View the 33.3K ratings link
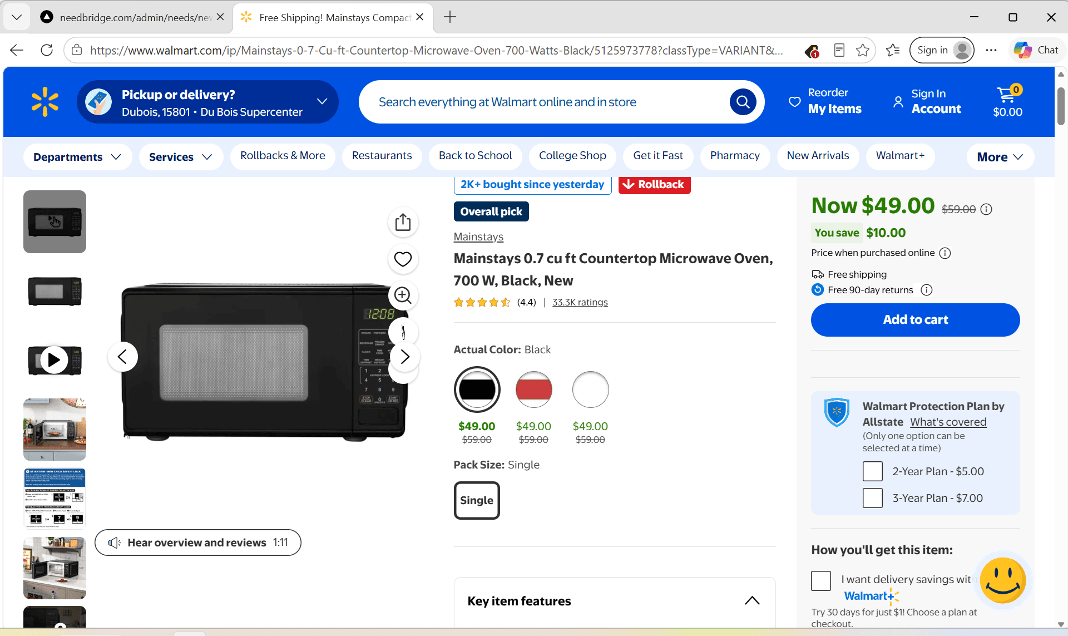1068x636 pixels. point(580,302)
